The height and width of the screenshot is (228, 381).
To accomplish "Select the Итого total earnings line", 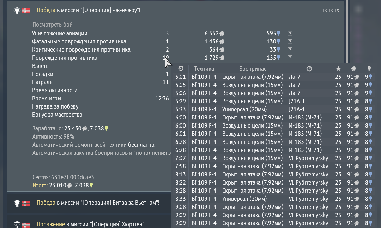I will [x=62, y=185].
